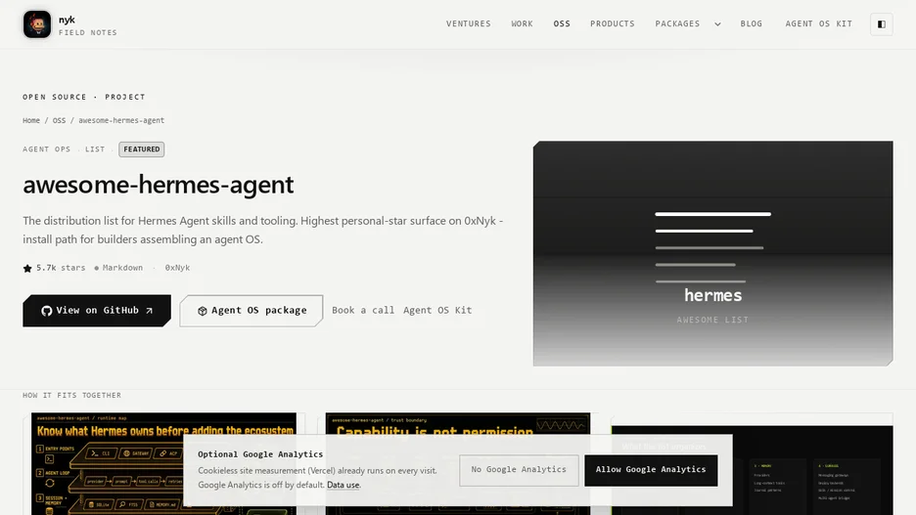Click the Book a call link
916x515 pixels.
(363, 311)
